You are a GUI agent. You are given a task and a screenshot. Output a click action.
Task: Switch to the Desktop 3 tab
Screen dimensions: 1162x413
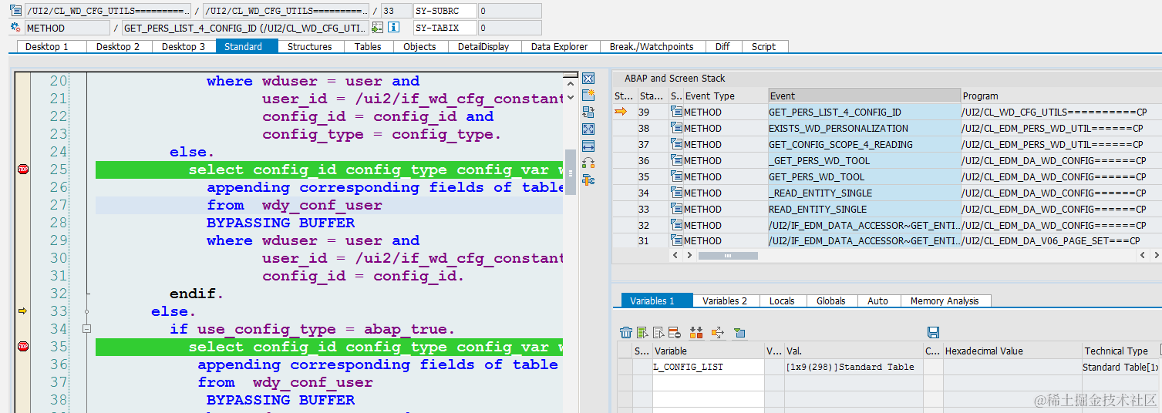[x=184, y=46]
